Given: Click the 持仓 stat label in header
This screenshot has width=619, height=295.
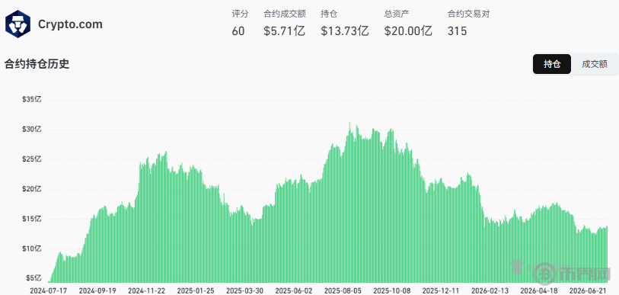Looking at the screenshot, I should 329,14.
